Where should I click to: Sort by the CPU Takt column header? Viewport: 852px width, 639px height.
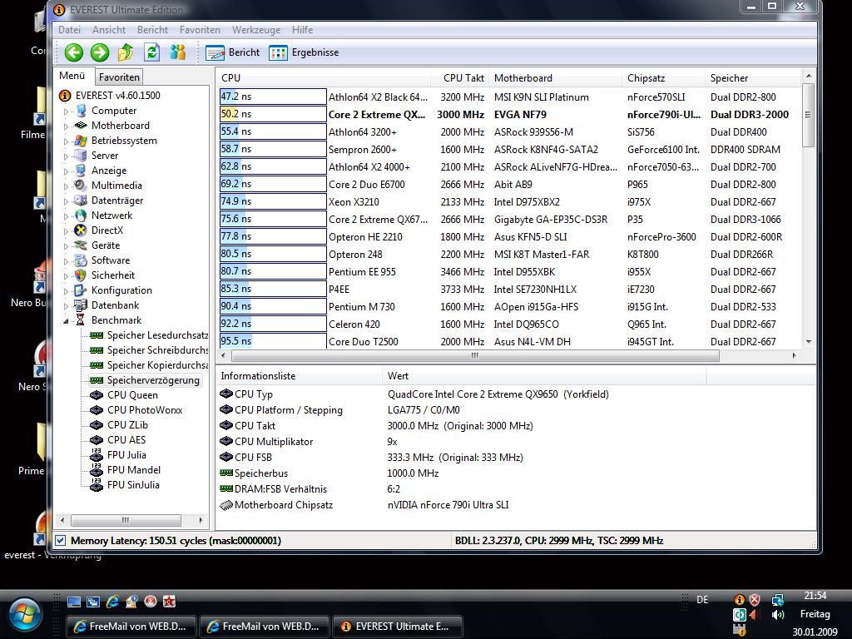[459, 78]
